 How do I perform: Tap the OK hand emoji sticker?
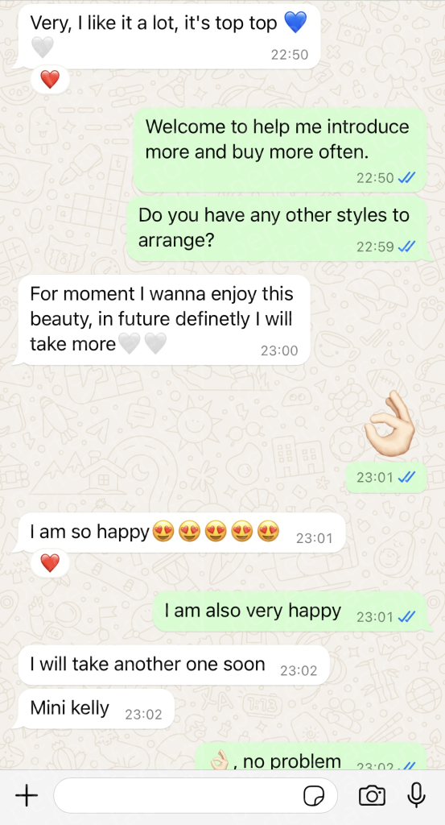pos(389,424)
